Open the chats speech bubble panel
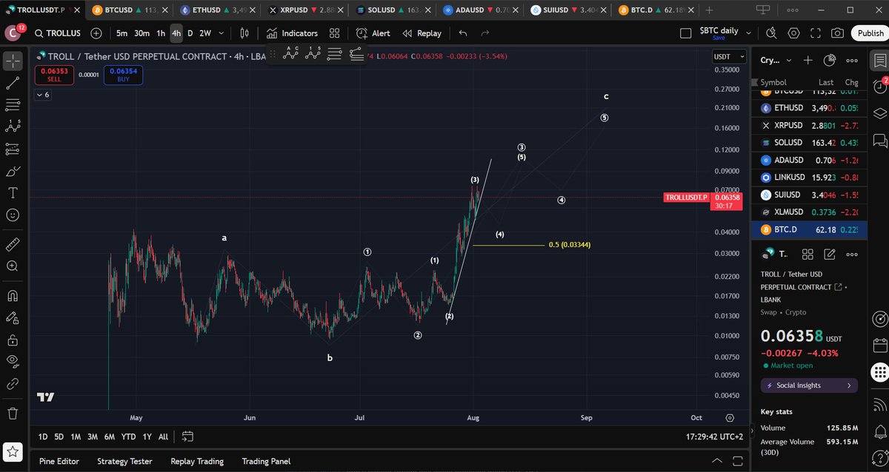Viewport: 889px width, 472px height. [879, 140]
